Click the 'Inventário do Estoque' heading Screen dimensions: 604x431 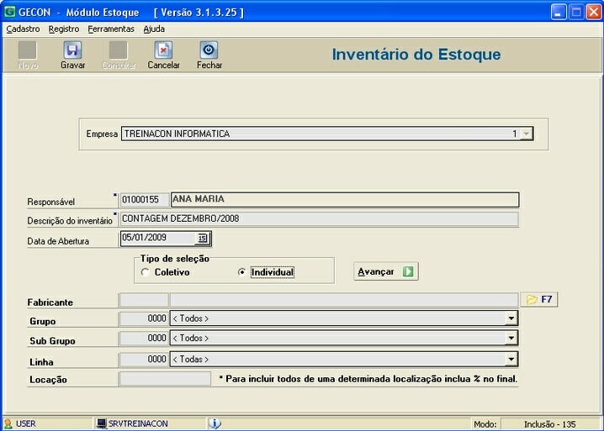pyautogui.click(x=416, y=55)
